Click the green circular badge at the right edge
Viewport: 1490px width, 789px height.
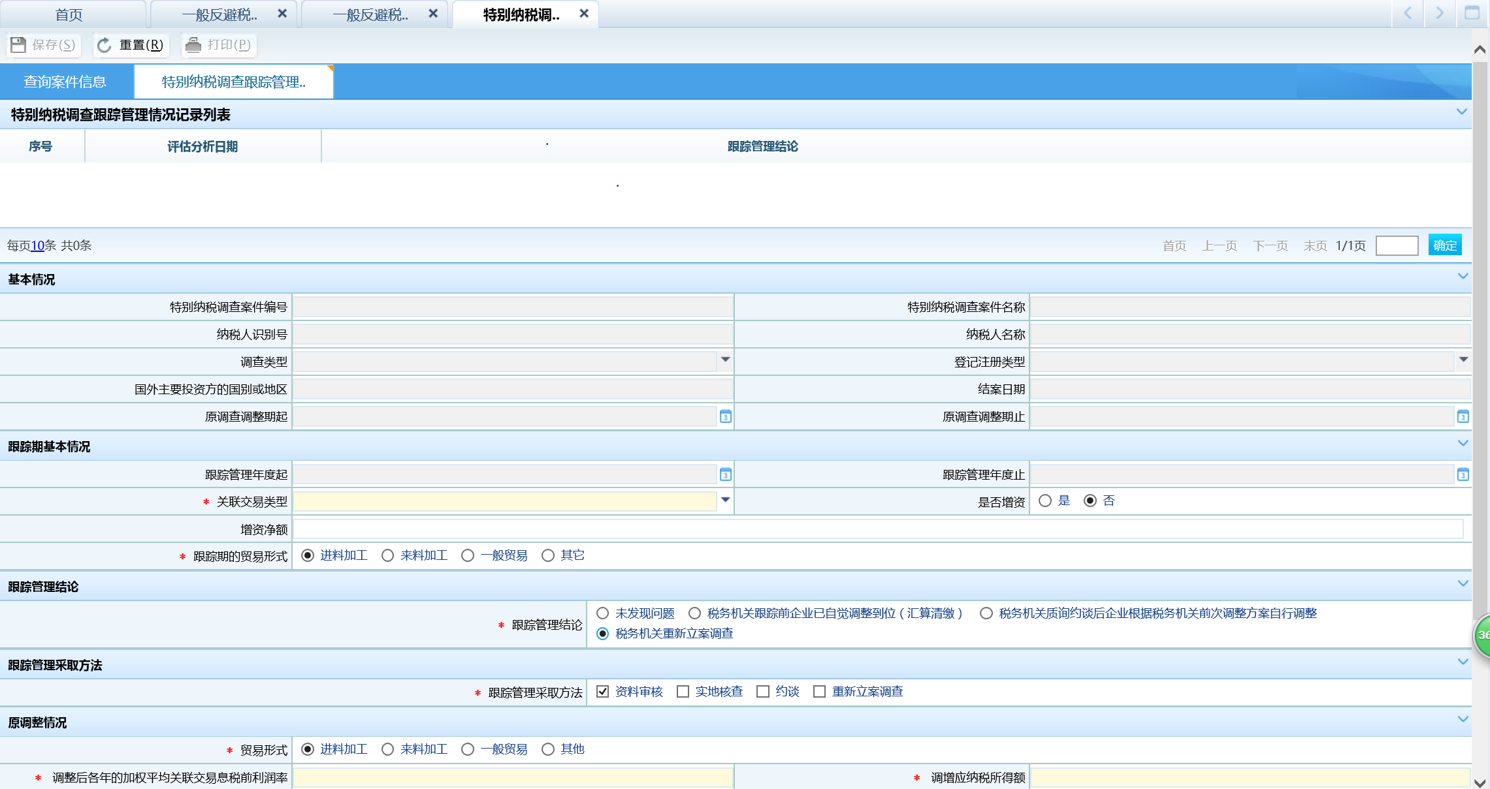click(1483, 634)
